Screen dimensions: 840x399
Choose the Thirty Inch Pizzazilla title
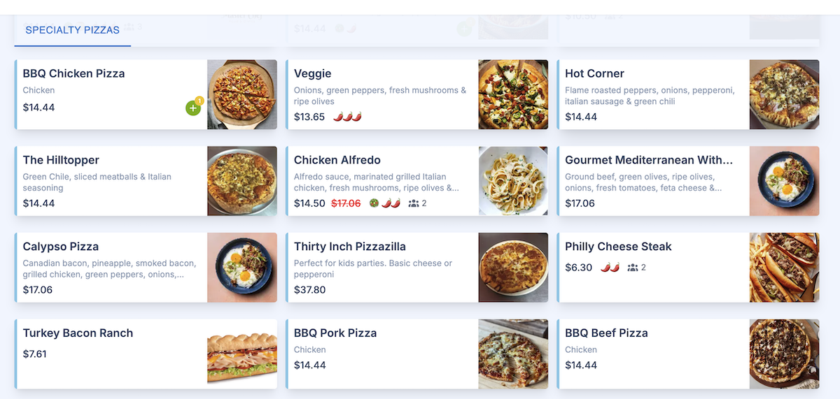pyautogui.click(x=349, y=247)
